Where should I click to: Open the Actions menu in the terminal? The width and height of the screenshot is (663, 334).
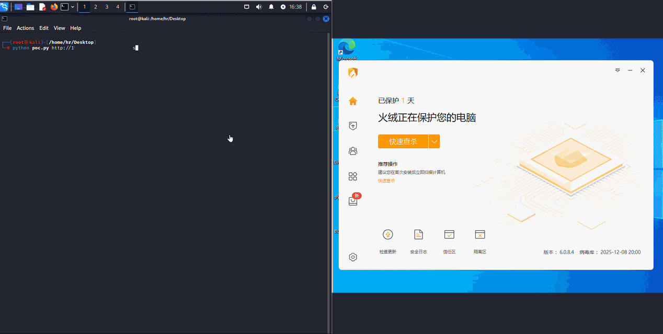pos(25,28)
